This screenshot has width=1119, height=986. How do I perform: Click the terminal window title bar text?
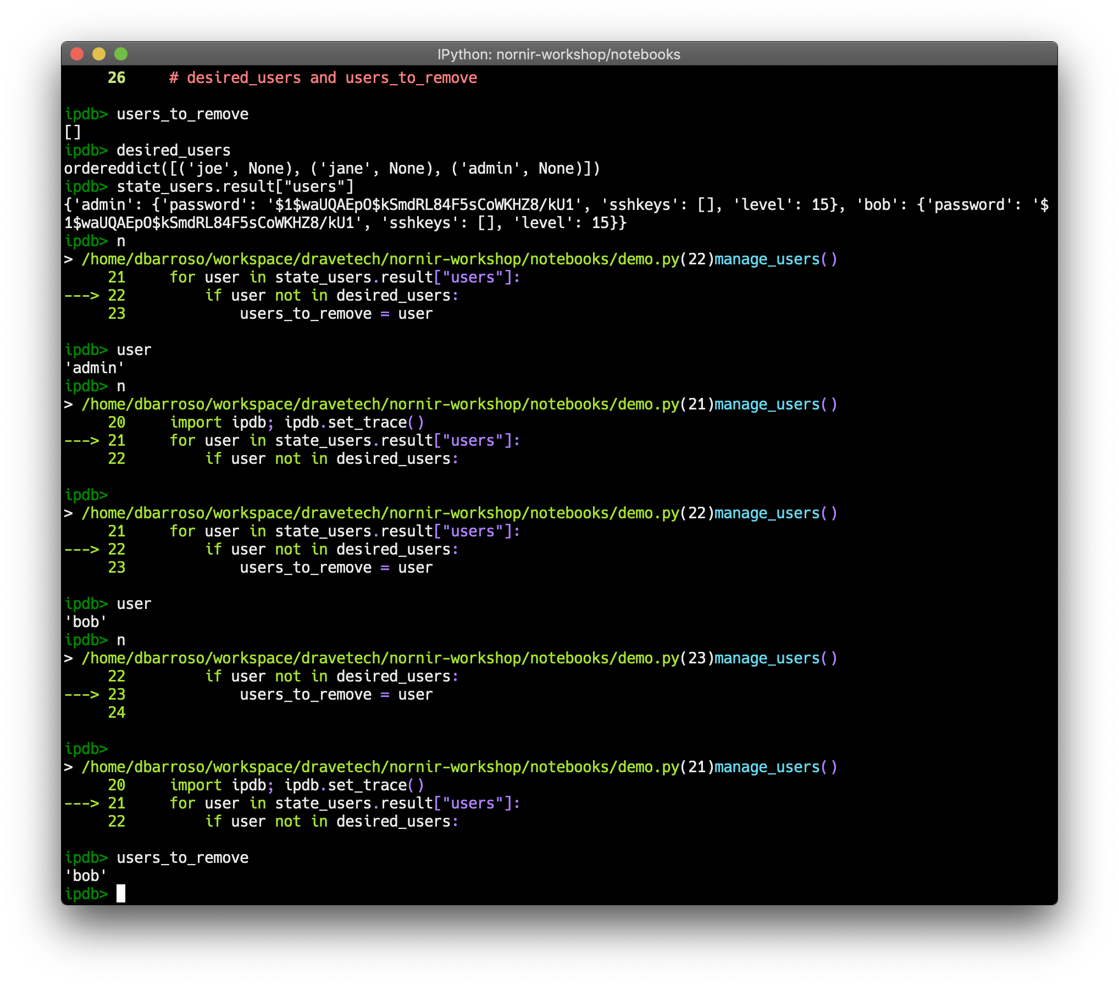coord(558,54)
